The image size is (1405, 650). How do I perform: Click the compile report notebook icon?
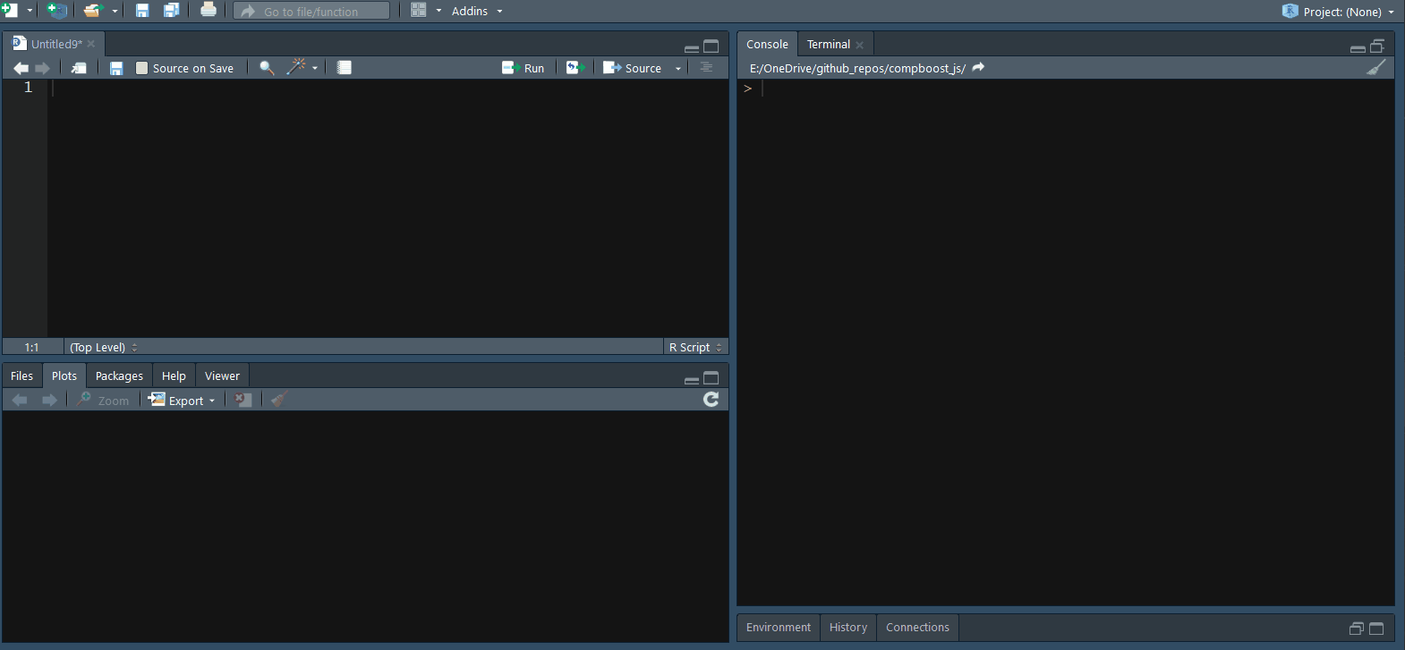coord(344,68)
